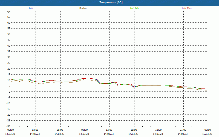
Task: Click the 60 value on the y-axis
Action: point(9,23)
